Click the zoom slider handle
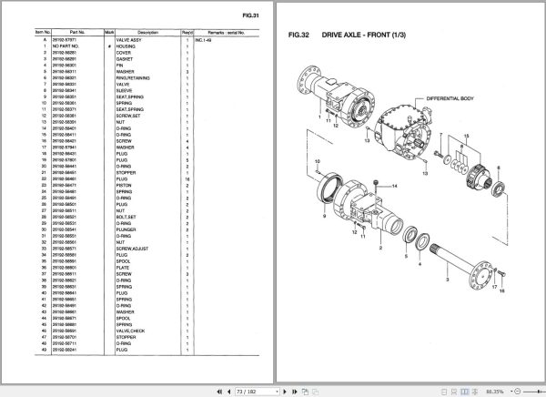The width and height of the screenshot is (546, 397). click(539, 392)
